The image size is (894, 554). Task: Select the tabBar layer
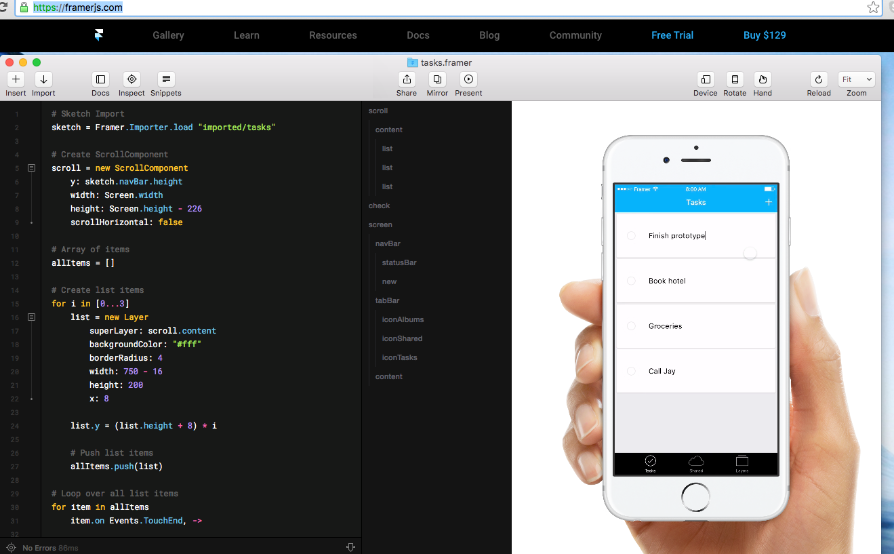point(387,300)
